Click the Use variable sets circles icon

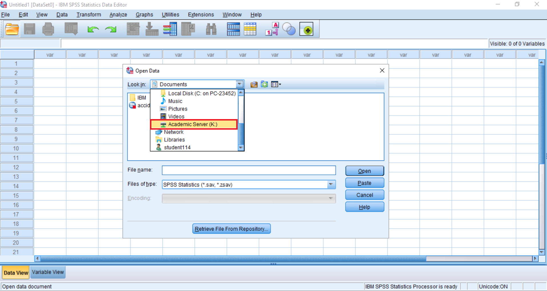[289, 29]
